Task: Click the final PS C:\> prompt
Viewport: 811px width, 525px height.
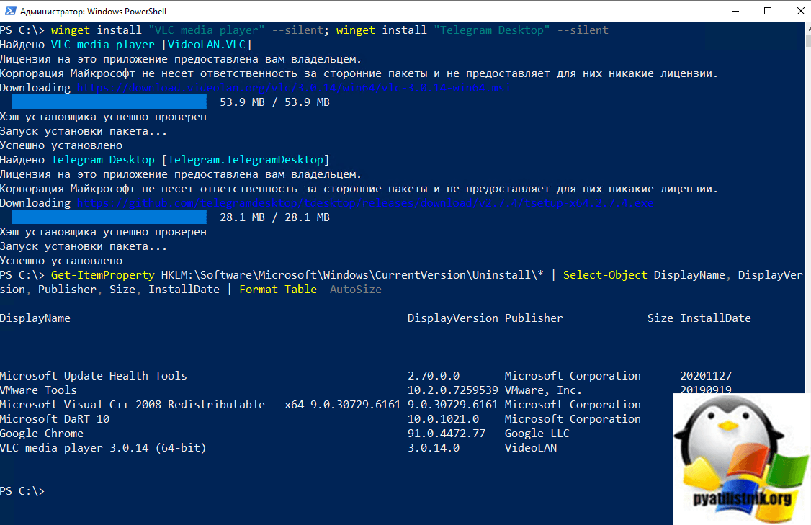Action: tap(22, 491)
